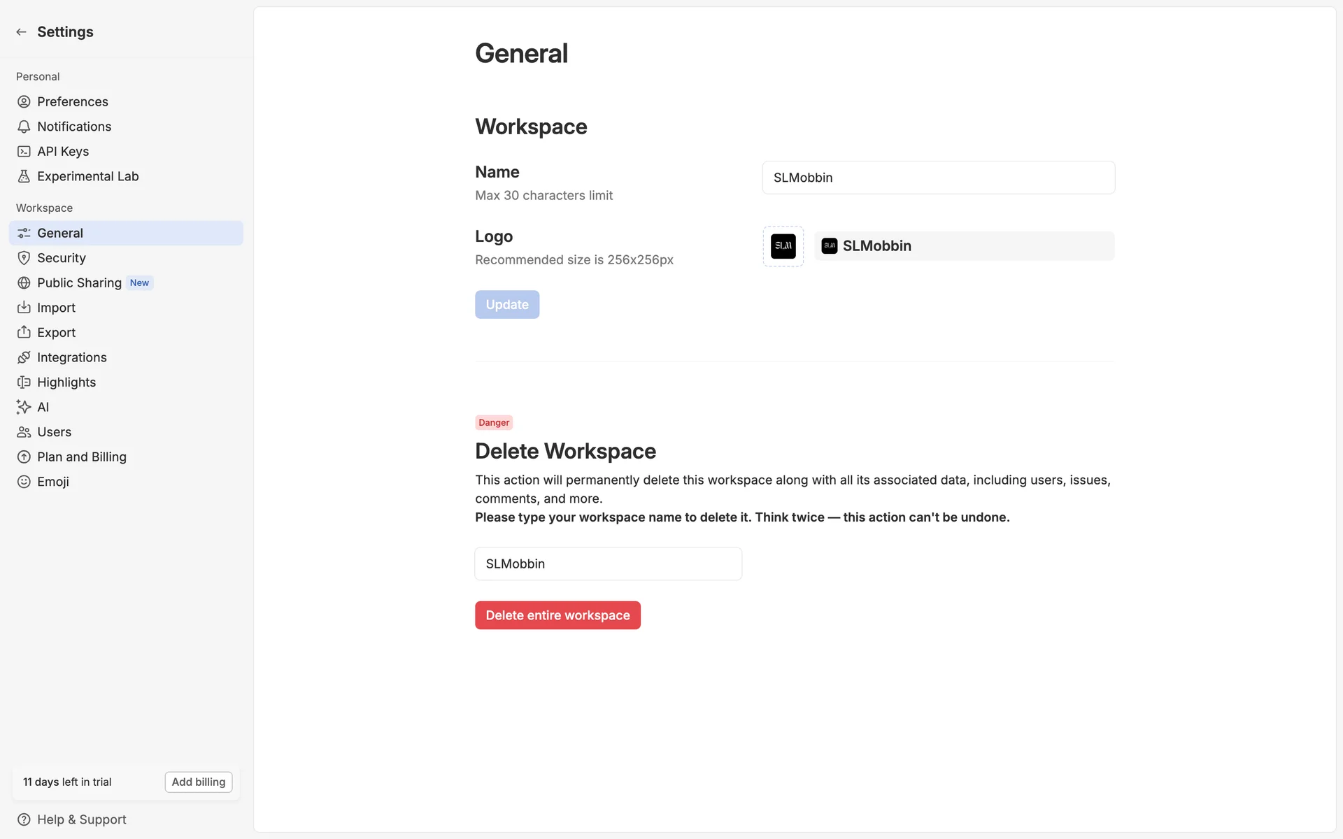Open the Users settings page

click(54, 432)
